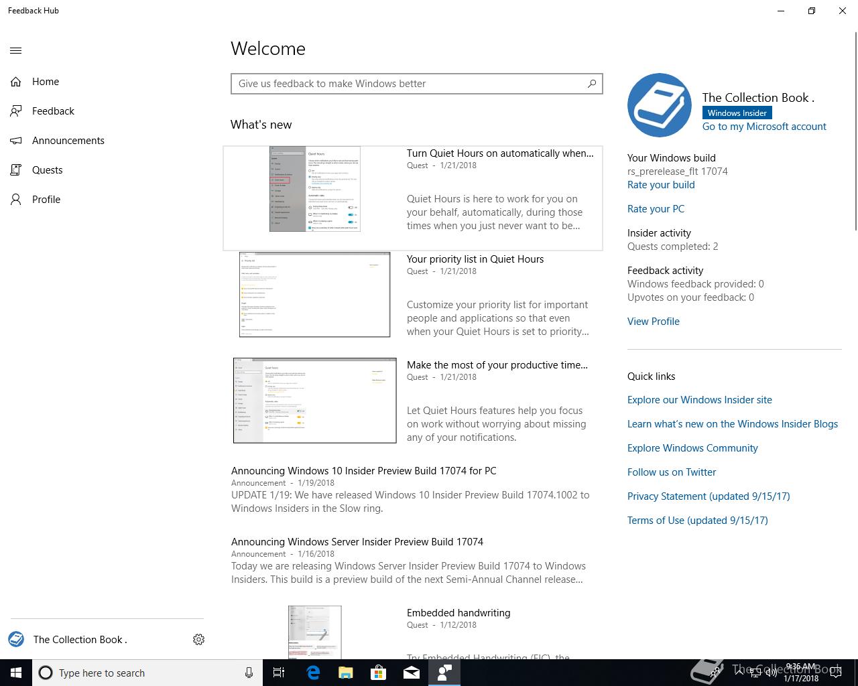Open 'Turn Quiet Hours on automatically when...' title
The width and height of the screenshot is (858, 686).
[x=500, y=153]
